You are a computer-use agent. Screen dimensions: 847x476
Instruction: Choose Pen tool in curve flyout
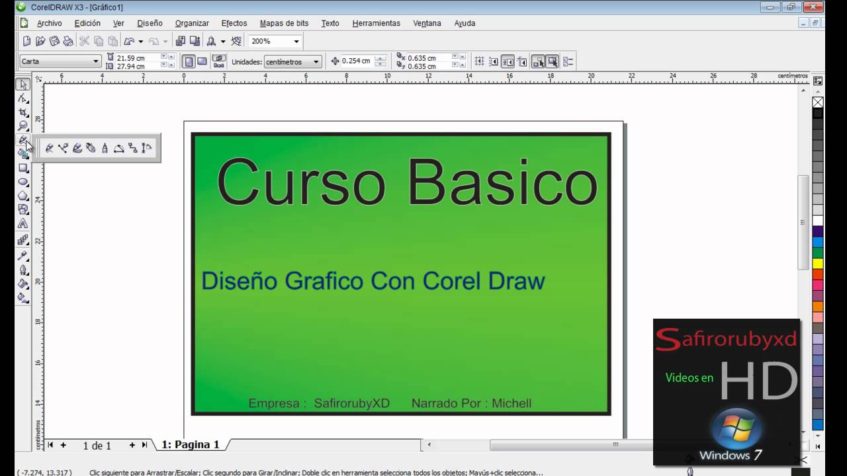tap(91, 148)
